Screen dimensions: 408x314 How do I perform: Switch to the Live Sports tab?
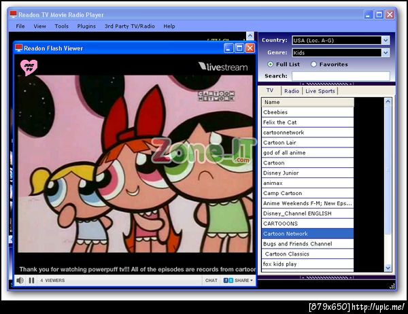pos(320,91)
